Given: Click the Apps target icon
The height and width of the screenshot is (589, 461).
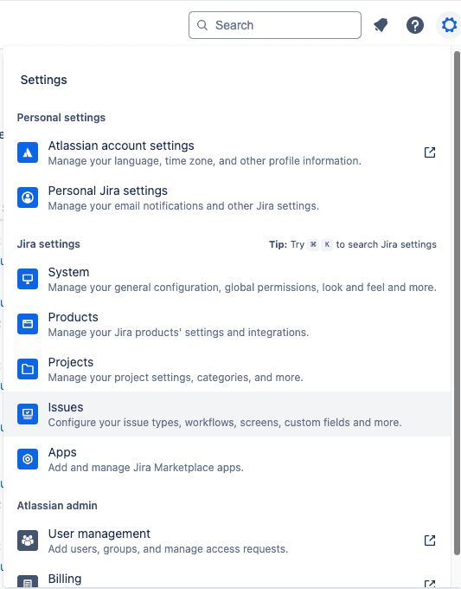Looking at the screenshot, I should pos(28,459).
